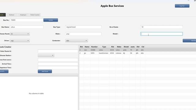Screen dimensions: 196x110
Task: Click the cut-off blue button left of Add Route
Action: click(x=4, y=71)
